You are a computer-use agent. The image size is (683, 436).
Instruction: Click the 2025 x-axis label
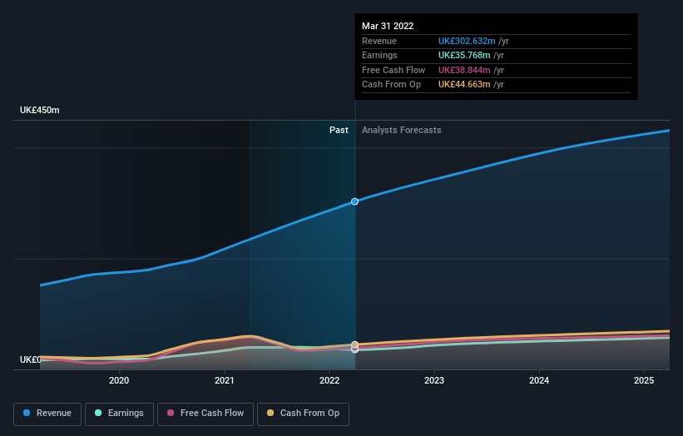point(644,381)
